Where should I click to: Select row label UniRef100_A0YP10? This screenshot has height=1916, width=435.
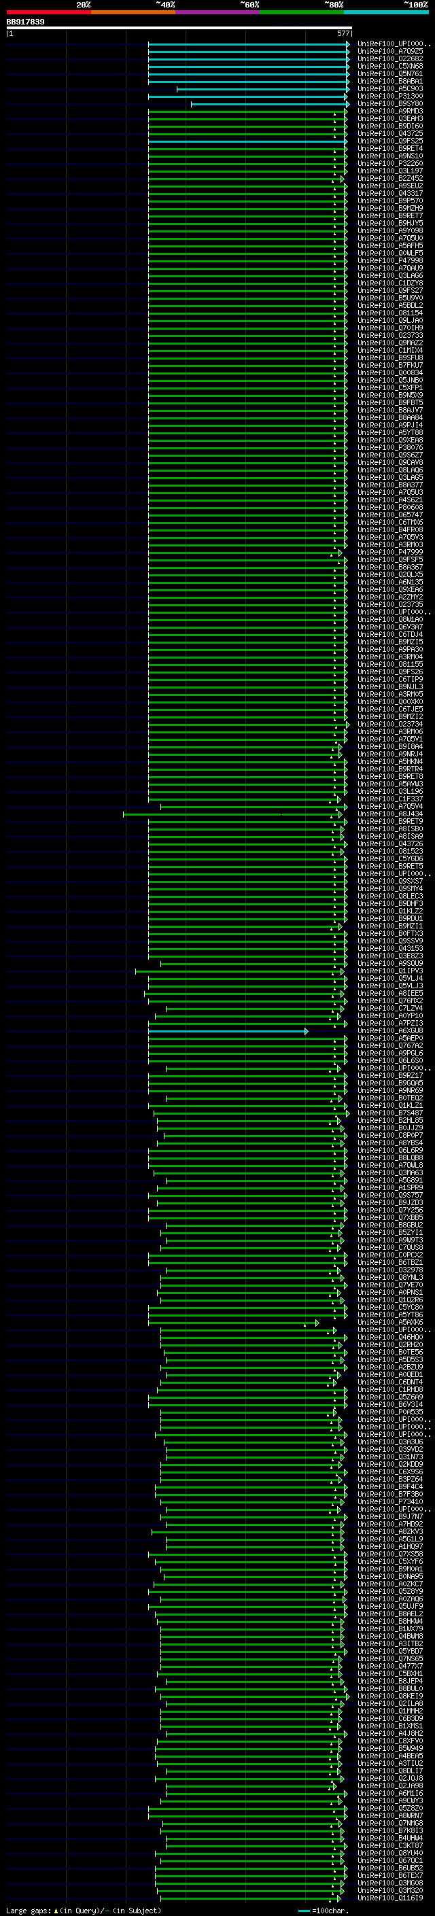(390, 1015)
